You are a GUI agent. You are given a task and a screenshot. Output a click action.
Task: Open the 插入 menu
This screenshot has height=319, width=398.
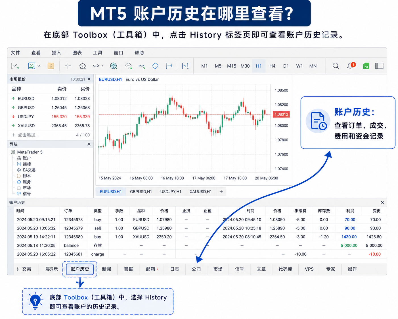[x=56, y=53]
